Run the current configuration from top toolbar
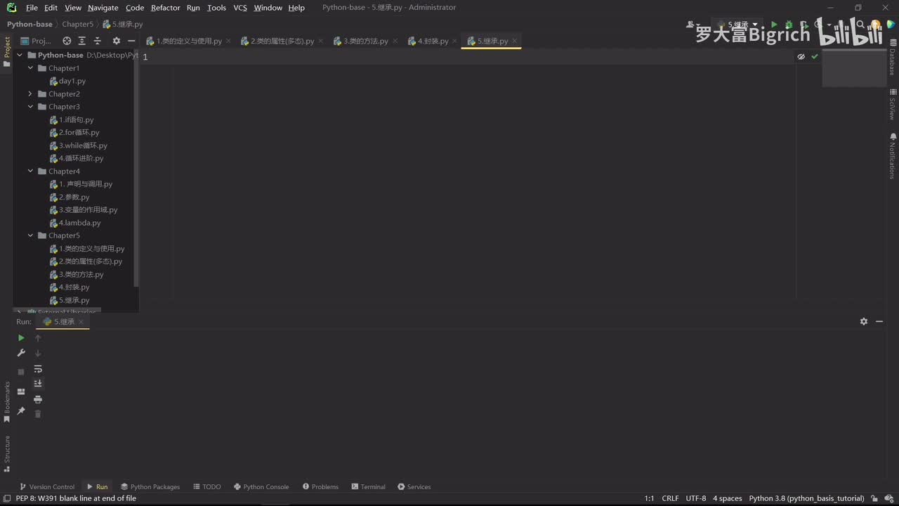The width and height of the screenshot is (899, 506). (775, 25)
